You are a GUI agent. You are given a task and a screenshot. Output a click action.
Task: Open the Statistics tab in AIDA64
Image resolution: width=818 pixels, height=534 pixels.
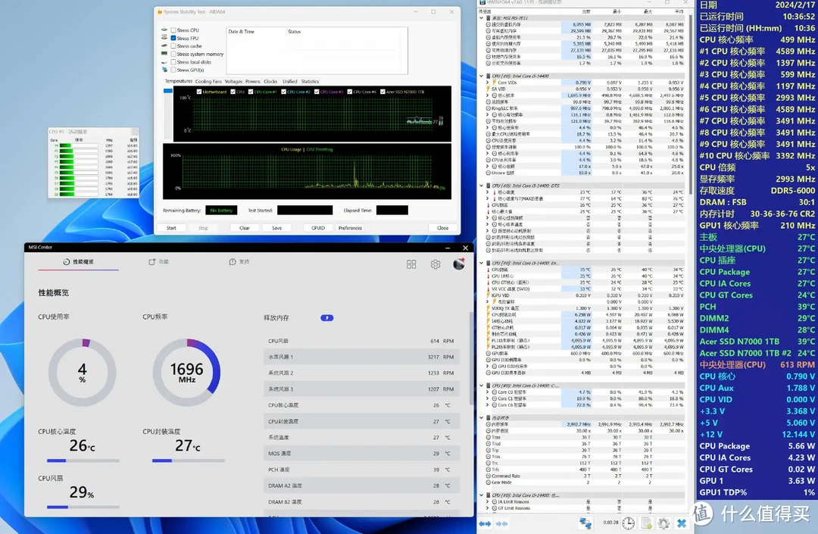click(x=310, y=81)
